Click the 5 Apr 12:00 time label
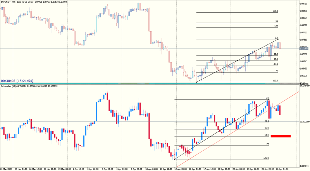The width and height of the screenshot is (310, 171). pos(122,169)
